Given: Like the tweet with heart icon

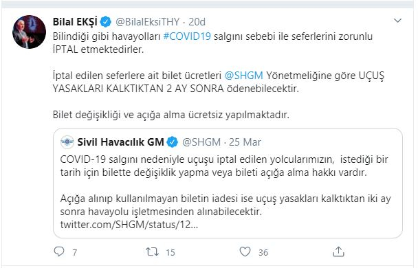Looking at the screenshot, I should pos(245,252).
